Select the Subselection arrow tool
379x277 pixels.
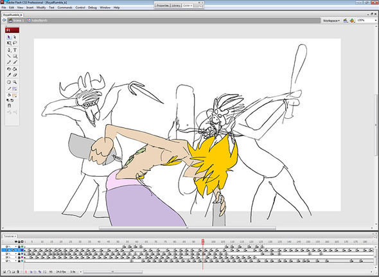tap(15, 37)
